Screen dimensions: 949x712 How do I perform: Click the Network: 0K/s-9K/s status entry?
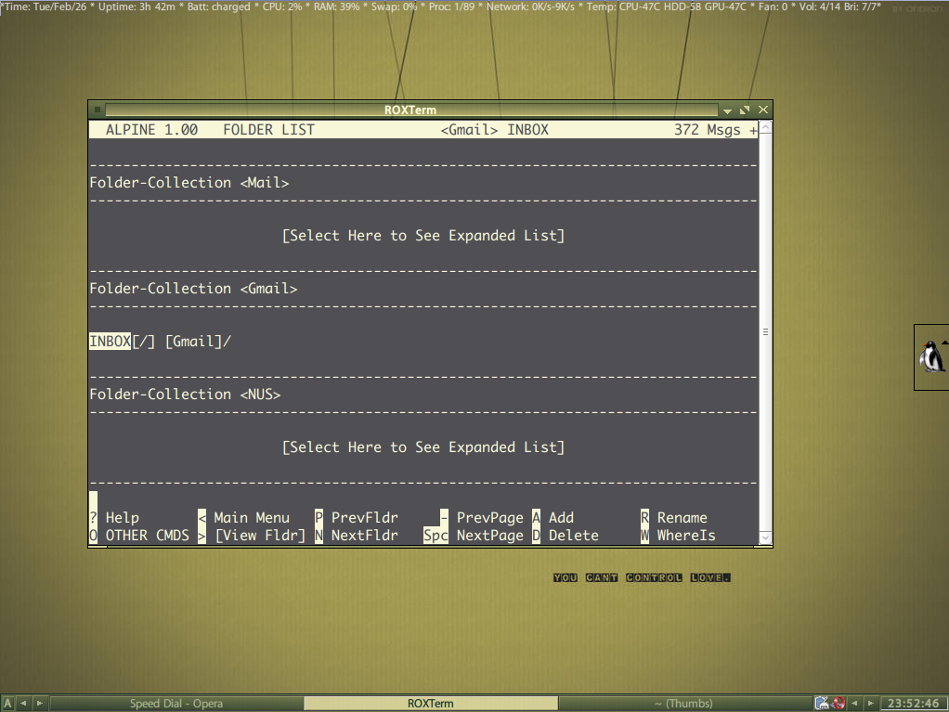[x=531, y=6]
